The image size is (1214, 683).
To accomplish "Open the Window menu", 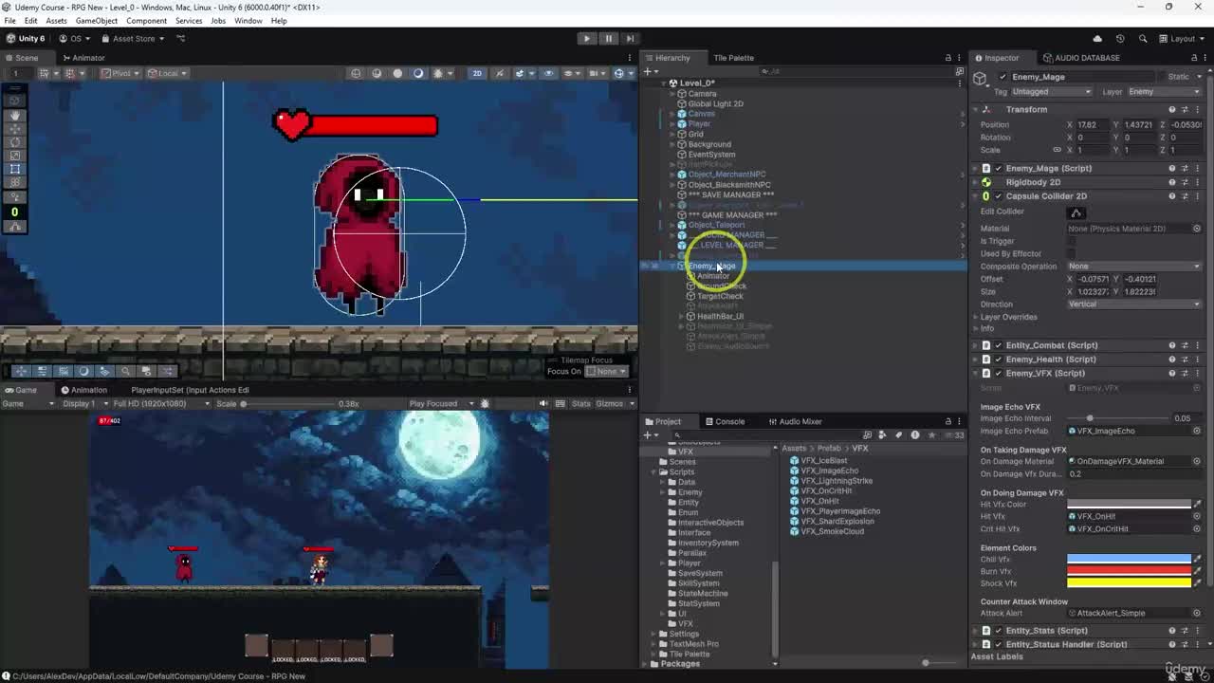I will pos(248,20).
